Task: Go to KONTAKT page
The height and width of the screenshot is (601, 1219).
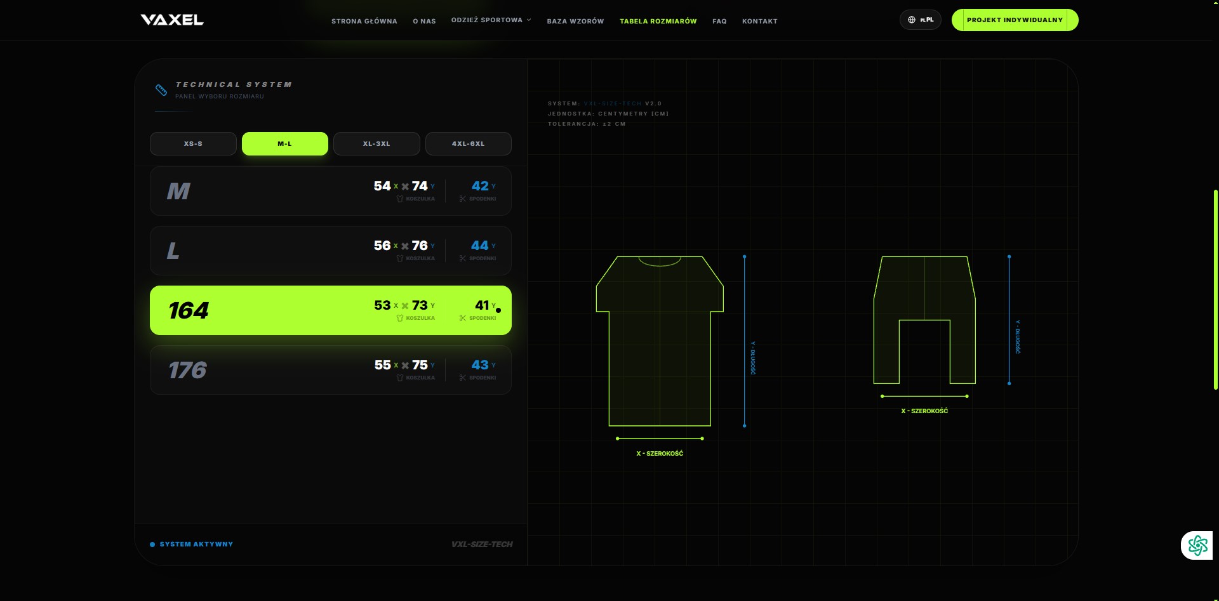Action: click(759, 21)
